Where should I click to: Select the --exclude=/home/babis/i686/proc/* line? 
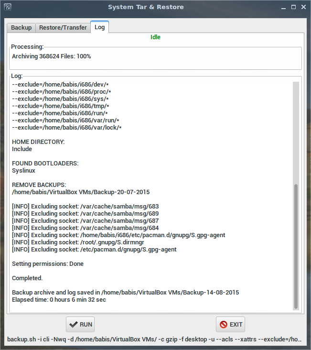pos(62,92)
